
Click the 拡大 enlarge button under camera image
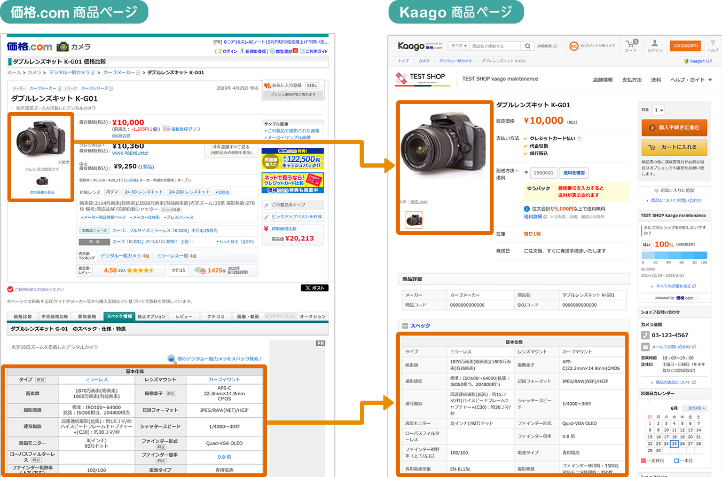64,162
